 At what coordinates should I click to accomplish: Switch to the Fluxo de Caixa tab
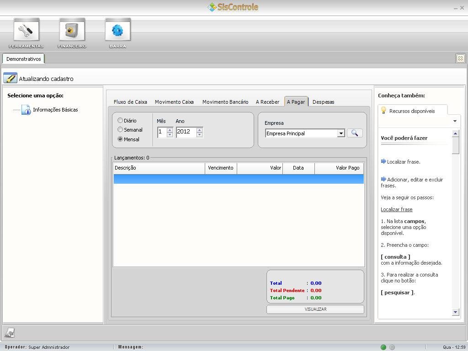[130, 102]
